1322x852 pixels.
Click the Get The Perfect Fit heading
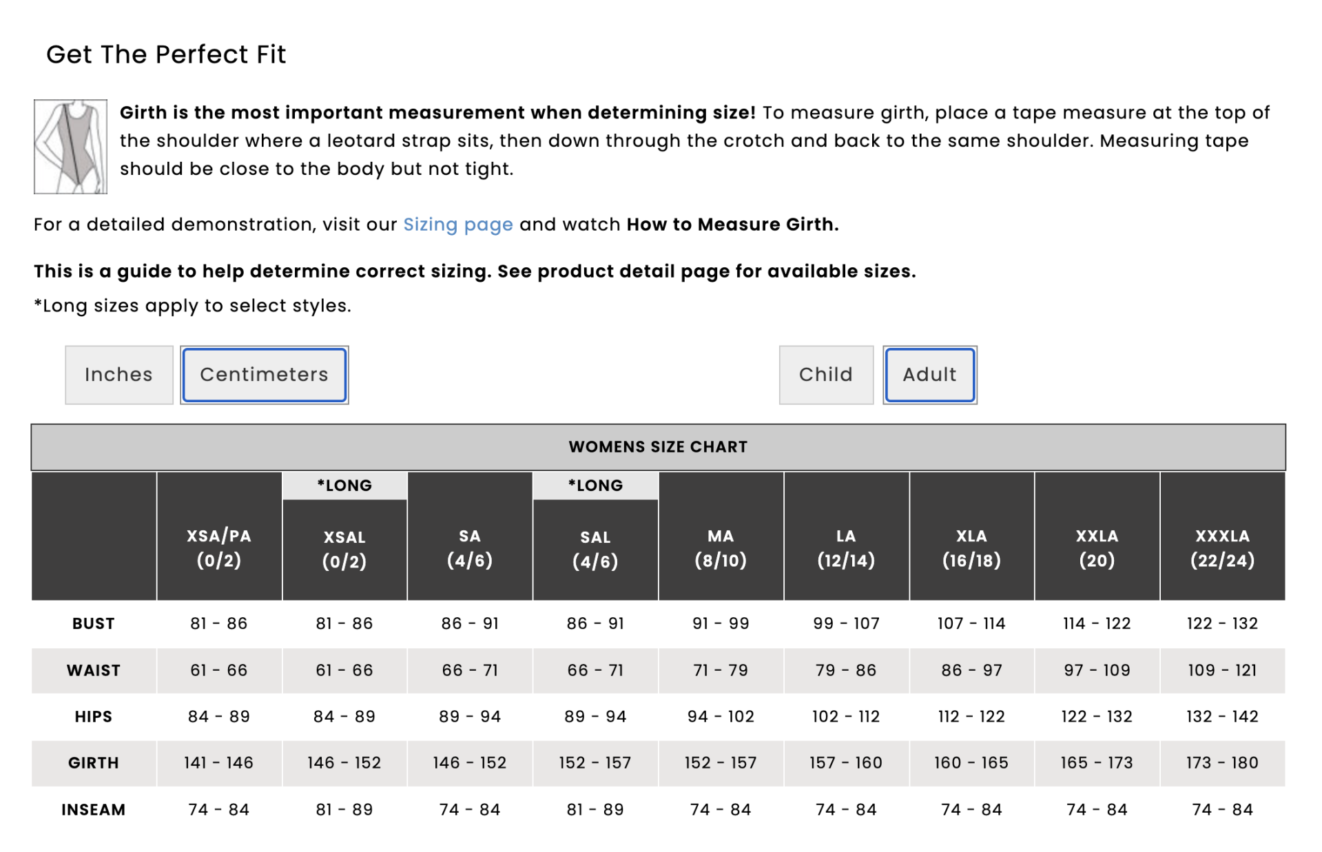pyautogui.click(x=166, y=54)
